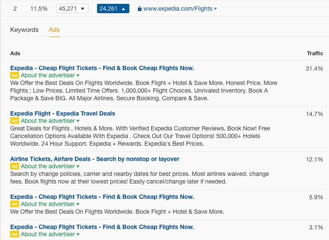Expand About the advertiser for 5.9% ad

click(x=50, y=204)
